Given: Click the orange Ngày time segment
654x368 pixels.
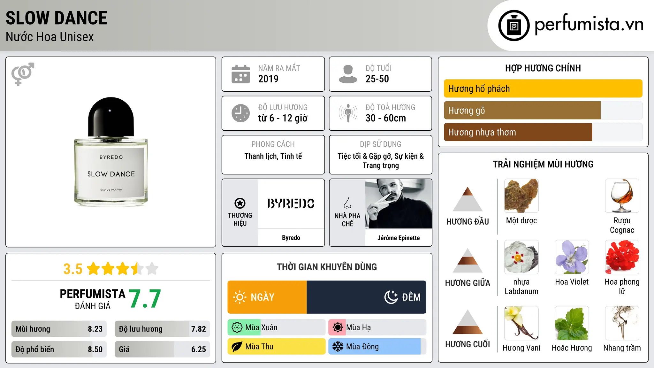Looking at the screenshot, I should [267, 297].
